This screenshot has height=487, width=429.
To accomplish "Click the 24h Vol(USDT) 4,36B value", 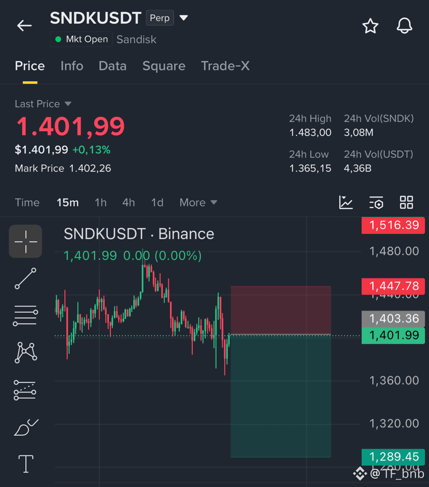I will (x=357, y=169).
